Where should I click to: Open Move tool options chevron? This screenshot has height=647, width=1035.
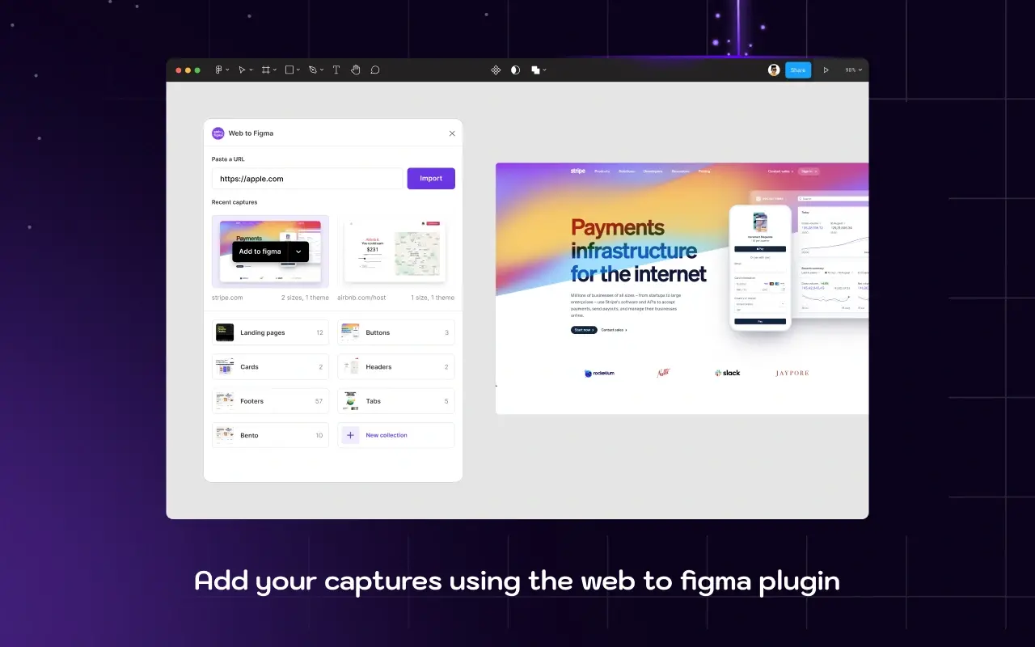pos(251,70)
